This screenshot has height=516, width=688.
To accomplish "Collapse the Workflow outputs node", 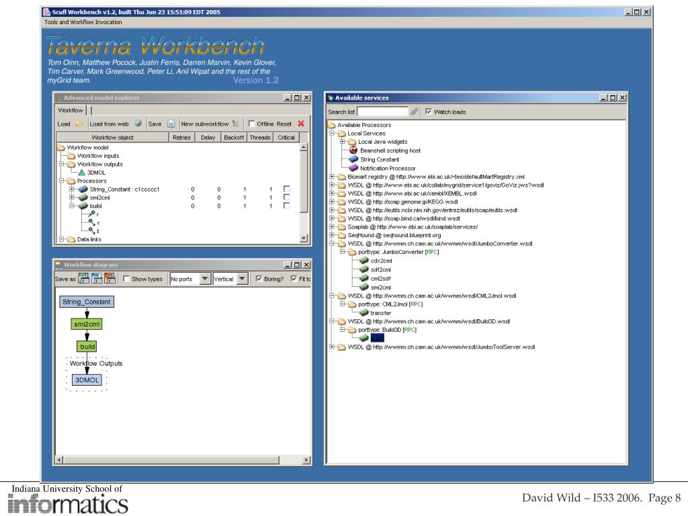I will 61,164.
